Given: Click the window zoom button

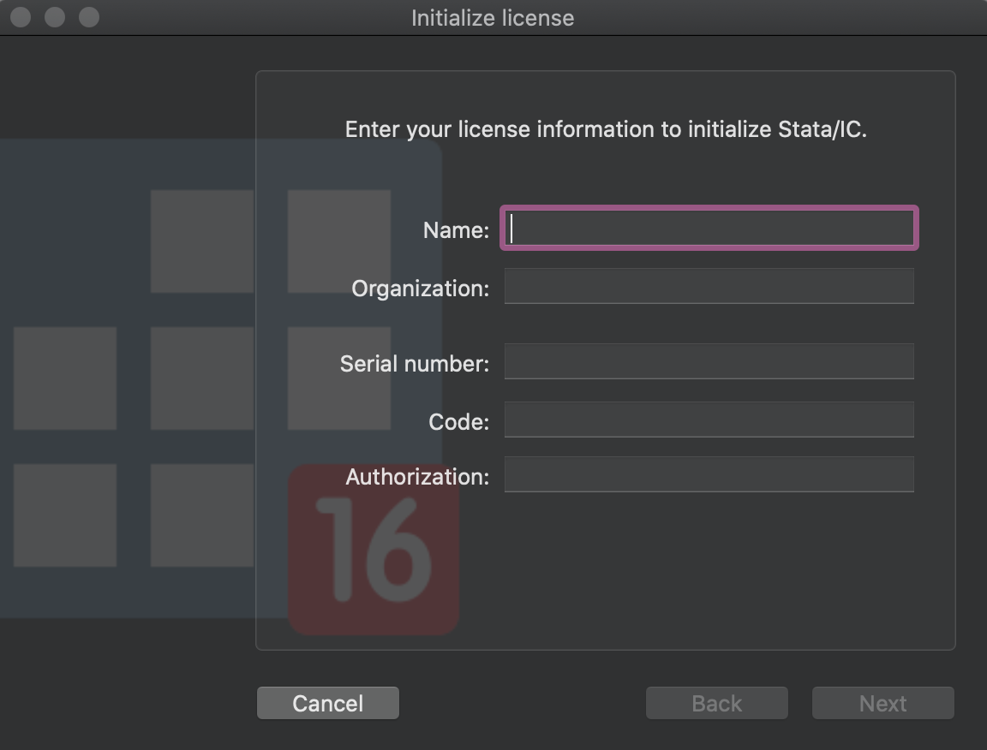Looking at the screenshot, I should [89, 17].
